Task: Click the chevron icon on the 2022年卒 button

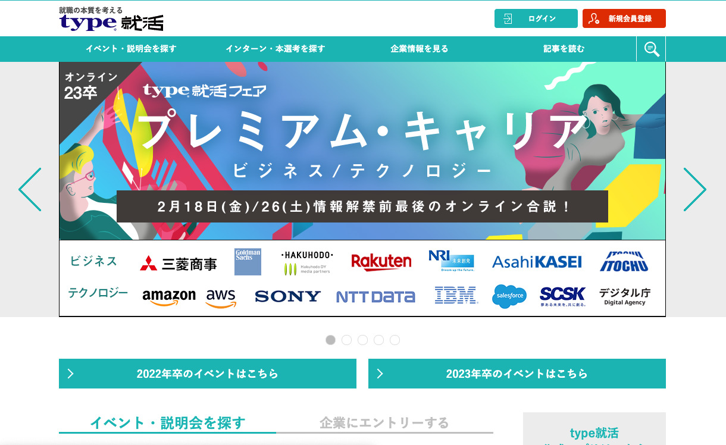Action: [x=71, y=374]
